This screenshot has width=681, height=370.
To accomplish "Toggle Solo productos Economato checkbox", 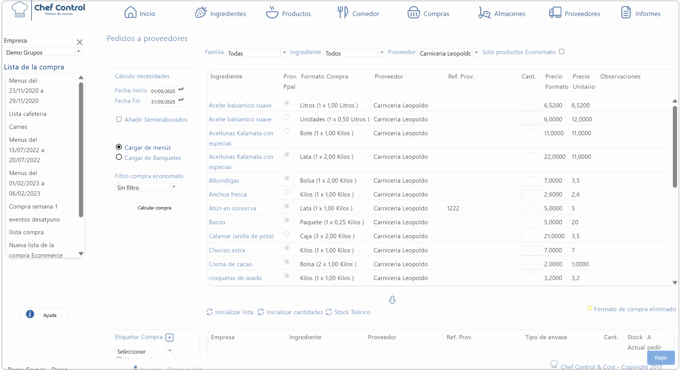I will pyautogui.click(x=562, y=52).
